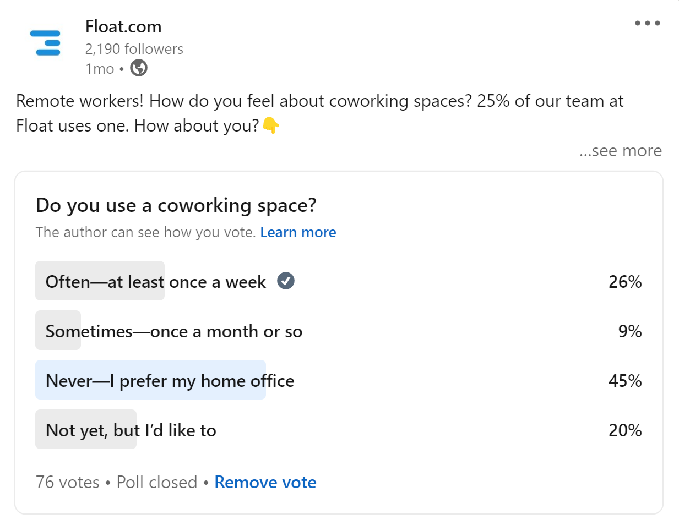Select 'Sometimes—once a month or so' option
The height and width of the screenshot is (525, 679).
pos(173,331)
